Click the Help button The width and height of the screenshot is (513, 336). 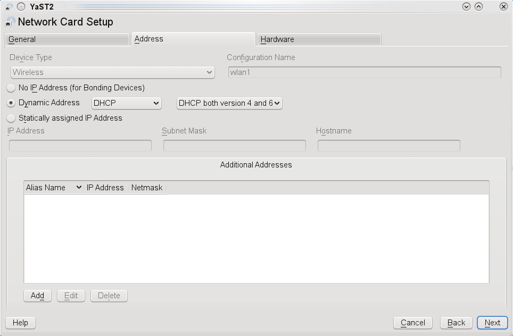[x=20, y=323]
